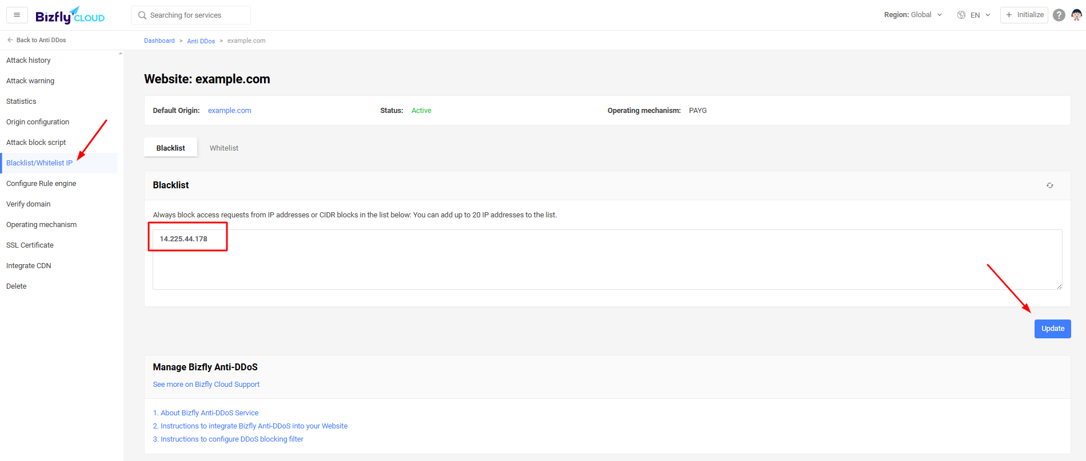This screenshot has height=461, width=1086.
Task: Click the Update button
Action: [1053, 329]
